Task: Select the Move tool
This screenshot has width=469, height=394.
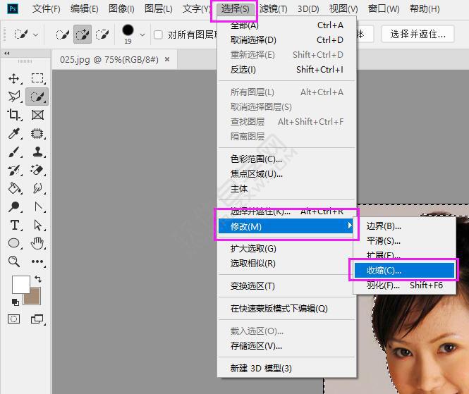Action: click(x=14, y=79)
